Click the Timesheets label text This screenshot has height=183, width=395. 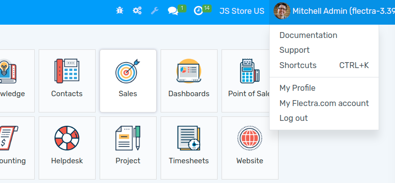[x=189, y=161]
